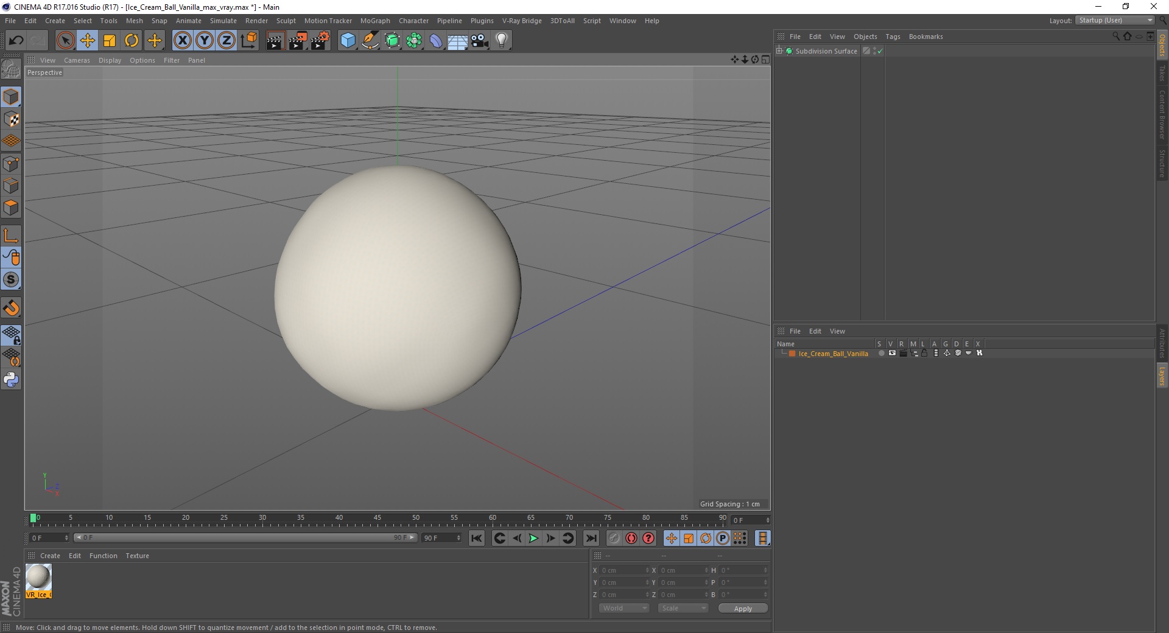Viewport: 1169px width, 633px height.
Task: Click Render View clapperboard icon
Action: coord(275,41)
